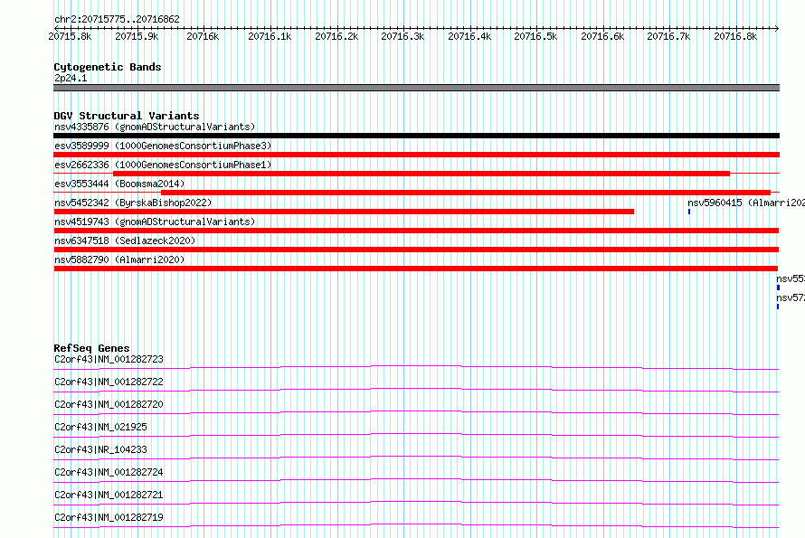Click the magenta line of NM_001282720
The image size is (805, 538).
tap(416, 412)
